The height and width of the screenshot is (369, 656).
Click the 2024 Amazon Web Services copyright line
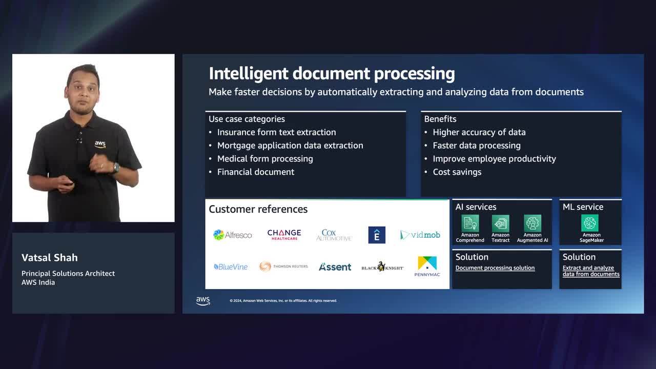tap(283, 301)
